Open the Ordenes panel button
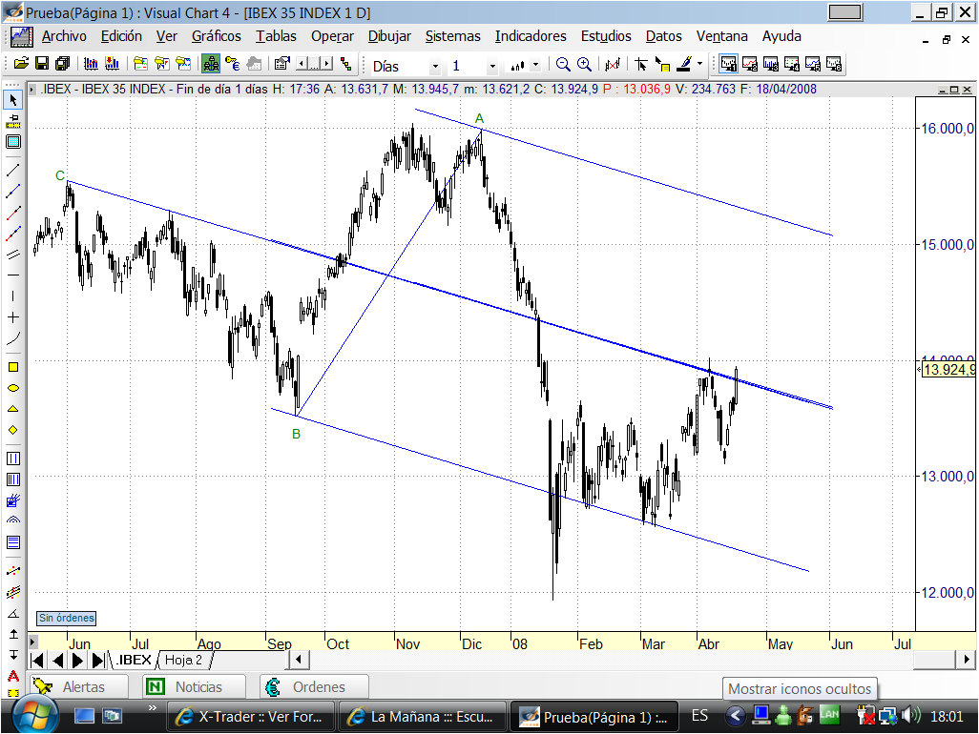 pos(314,686)
